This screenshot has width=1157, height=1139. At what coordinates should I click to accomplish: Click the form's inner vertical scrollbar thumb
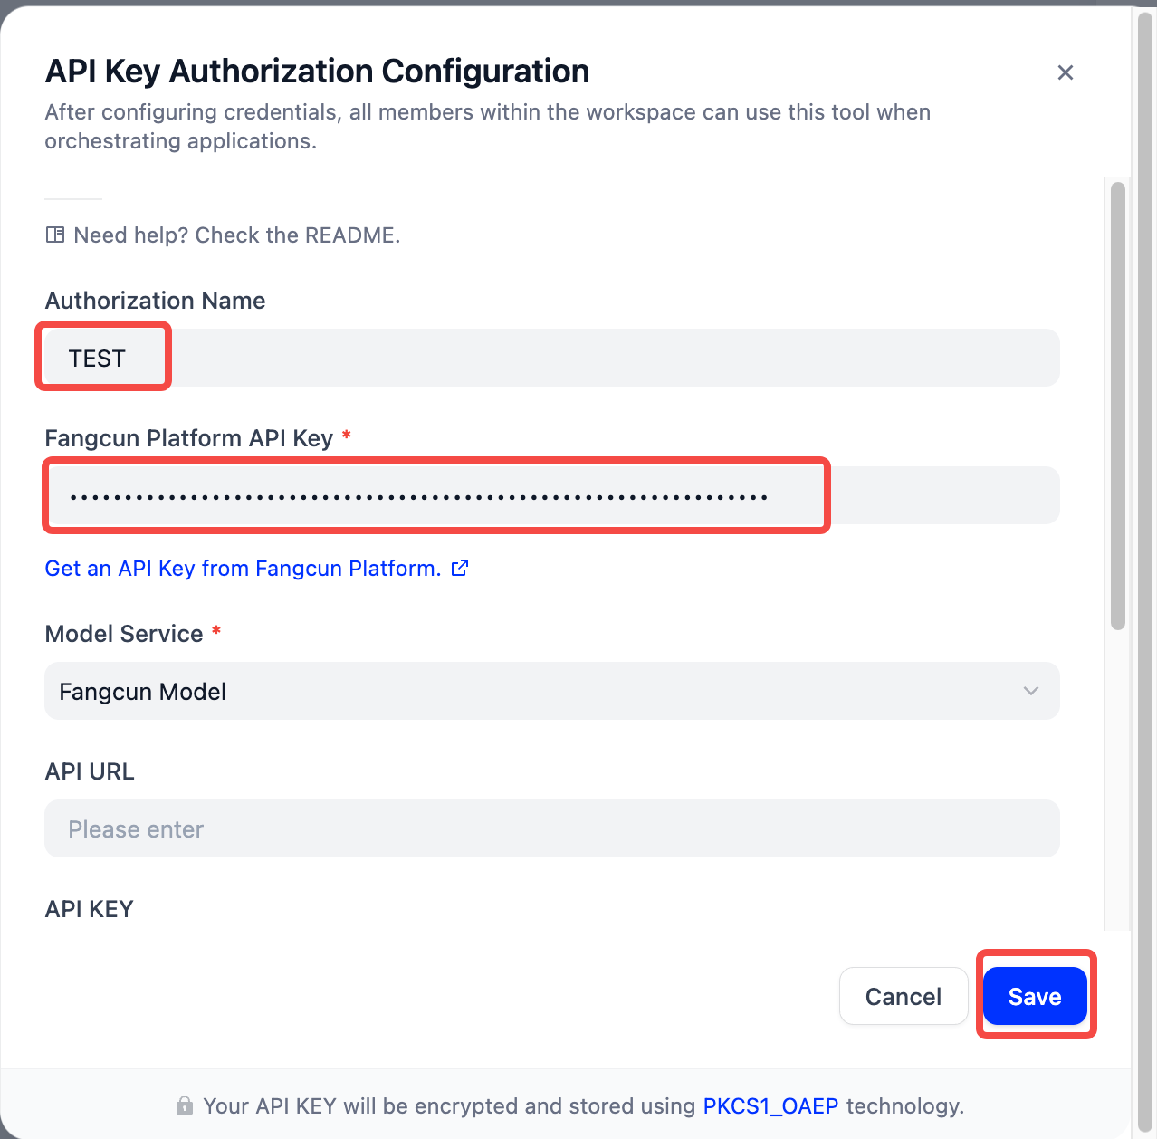1118,406
